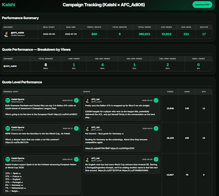Click the $40 price per quote value

pos(94,34)
